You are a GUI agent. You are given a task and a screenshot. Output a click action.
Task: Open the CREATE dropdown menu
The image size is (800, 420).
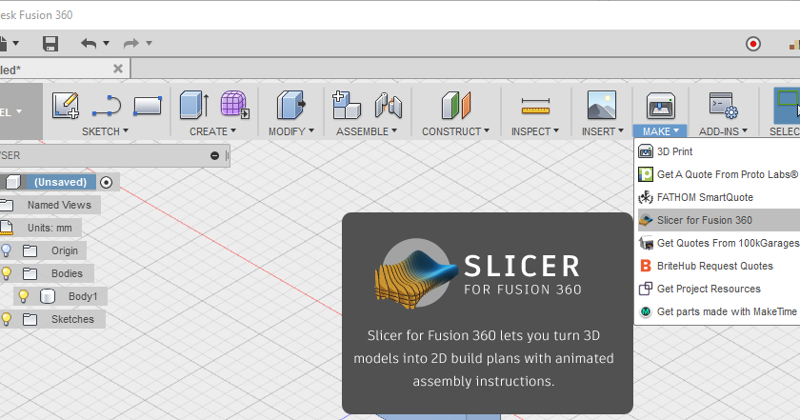pyautogui.click(x=212, y=131)
